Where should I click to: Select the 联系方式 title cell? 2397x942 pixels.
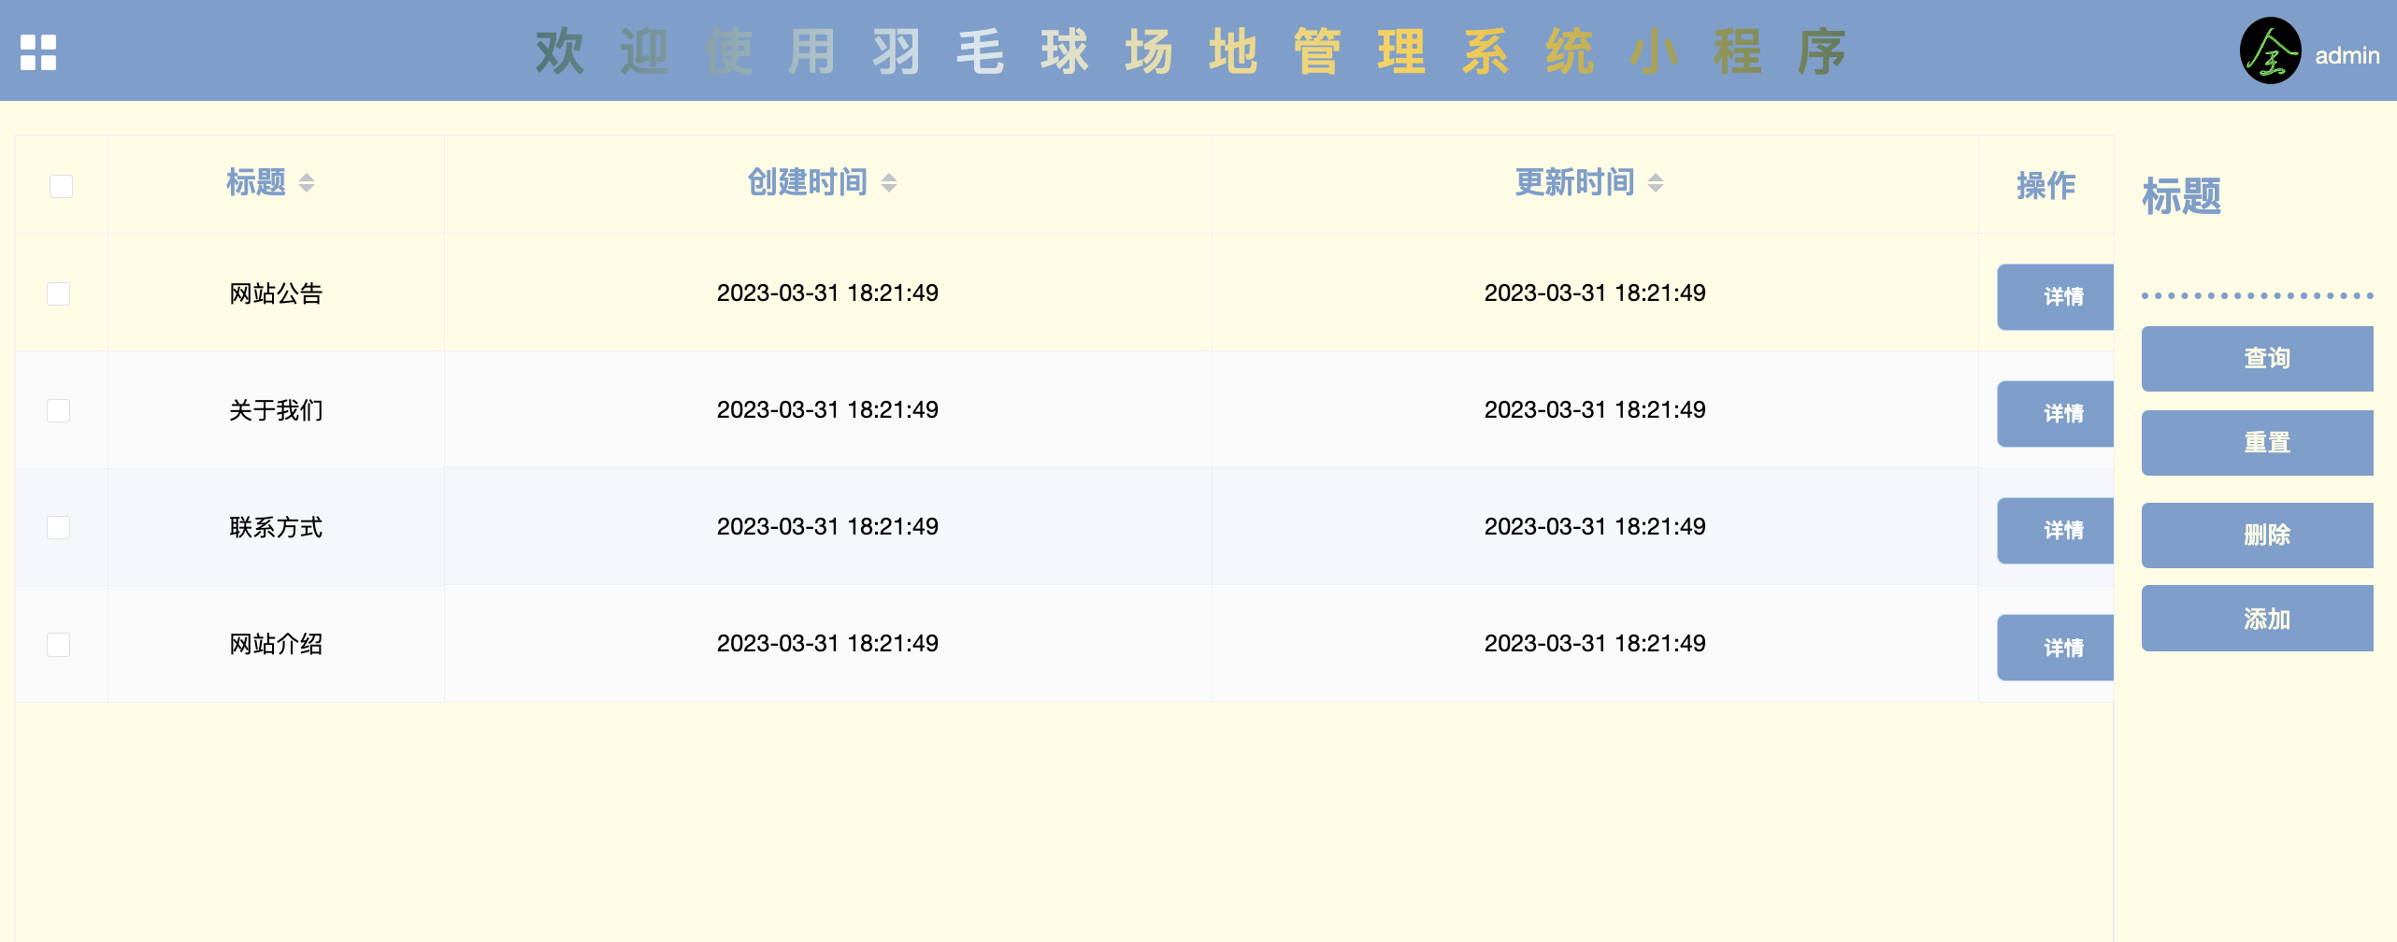coord(276,527)
